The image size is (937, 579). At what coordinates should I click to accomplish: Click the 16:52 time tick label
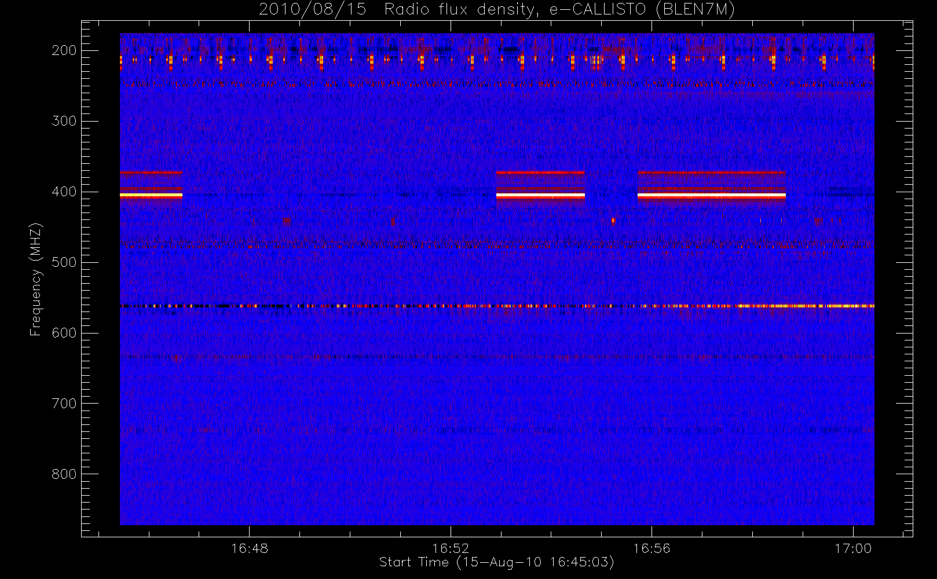pyautogui.click(x=451, y=548)
